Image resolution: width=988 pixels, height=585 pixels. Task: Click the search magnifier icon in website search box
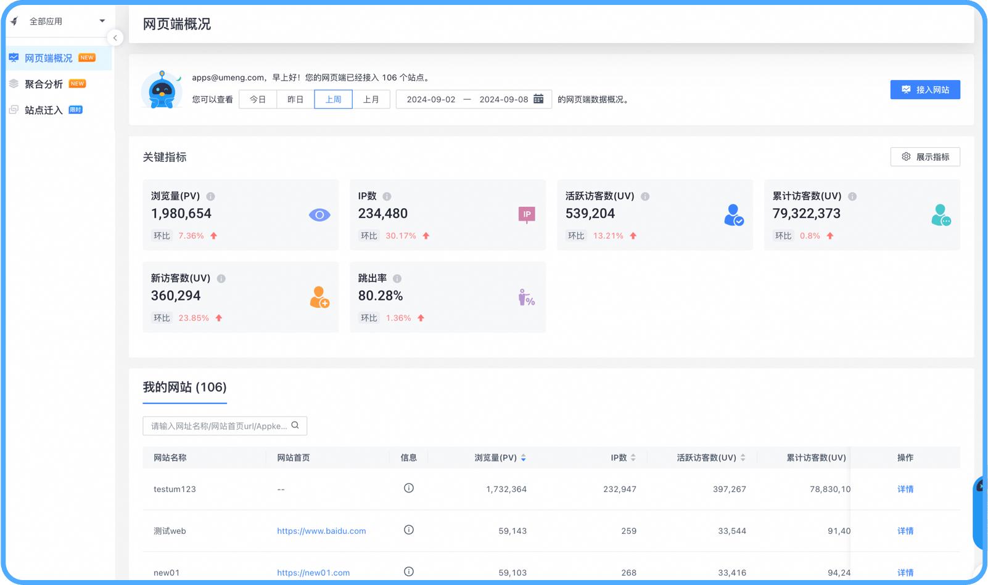tap(295, 426)
